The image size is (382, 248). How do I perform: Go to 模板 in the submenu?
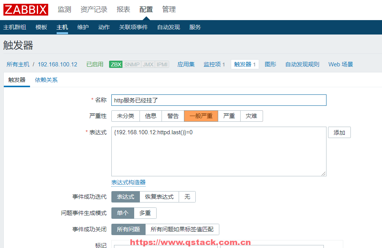pyautogui.click(x=41, y=27)
